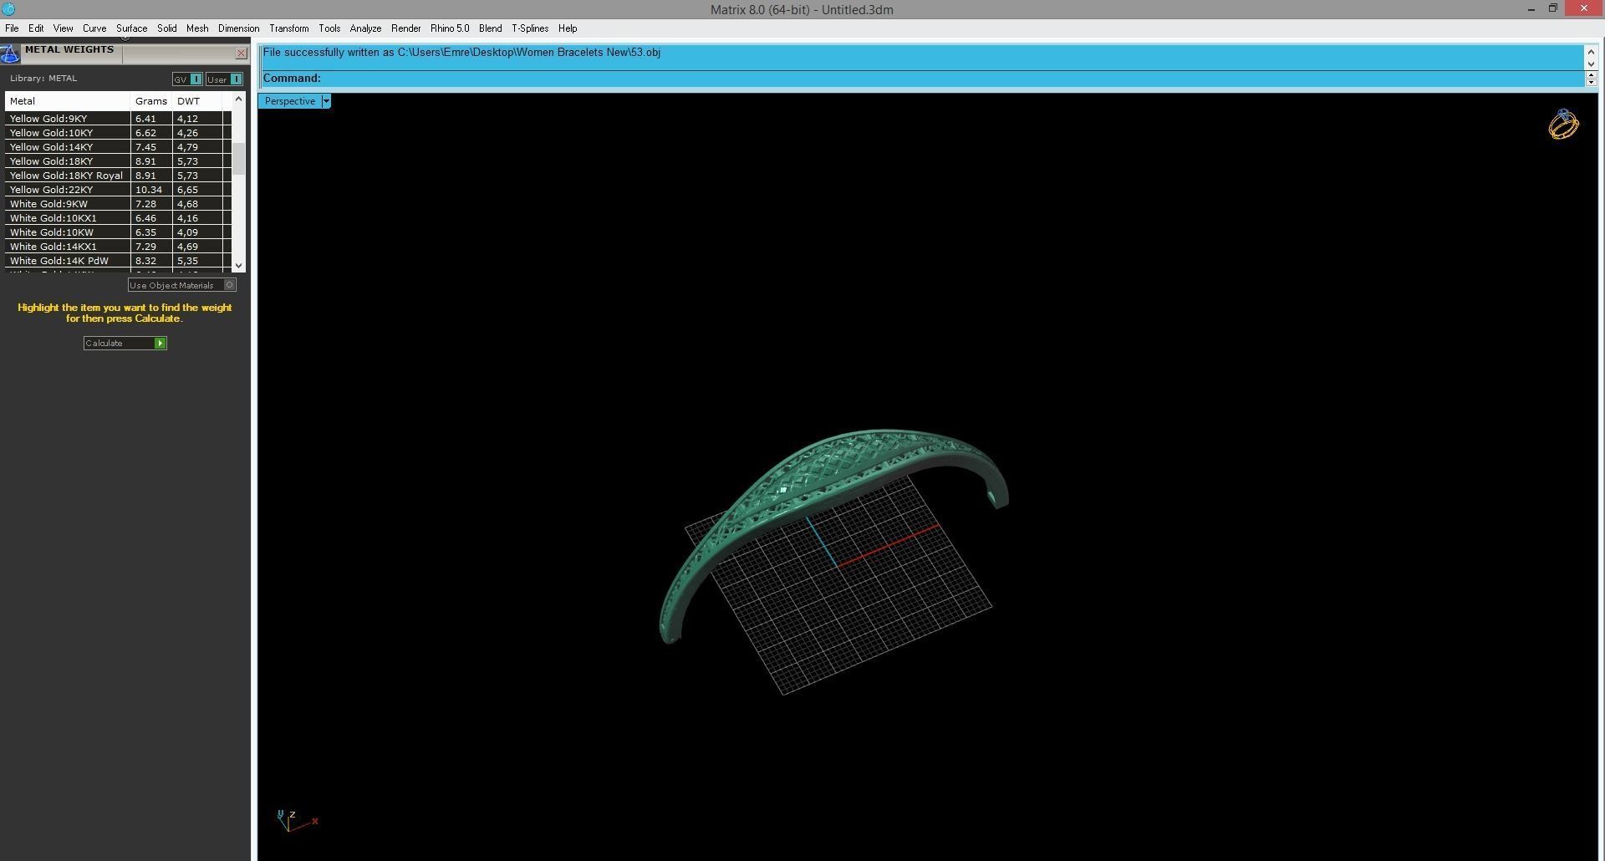Click the Command line down stepper arrow

(x=1591, y=82)
